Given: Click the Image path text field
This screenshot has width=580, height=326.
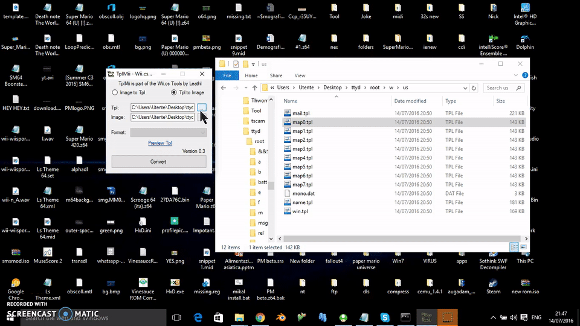Looking at the screenshot, I should pos(163,117).
